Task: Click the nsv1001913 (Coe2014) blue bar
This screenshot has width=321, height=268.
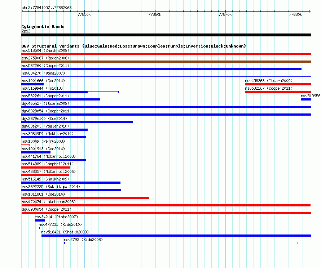Action: pyautogui.click(x=36, y=152)
